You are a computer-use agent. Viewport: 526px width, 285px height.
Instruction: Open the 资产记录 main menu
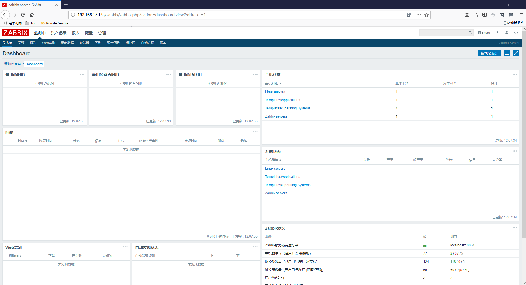click(x=59, y=33)
